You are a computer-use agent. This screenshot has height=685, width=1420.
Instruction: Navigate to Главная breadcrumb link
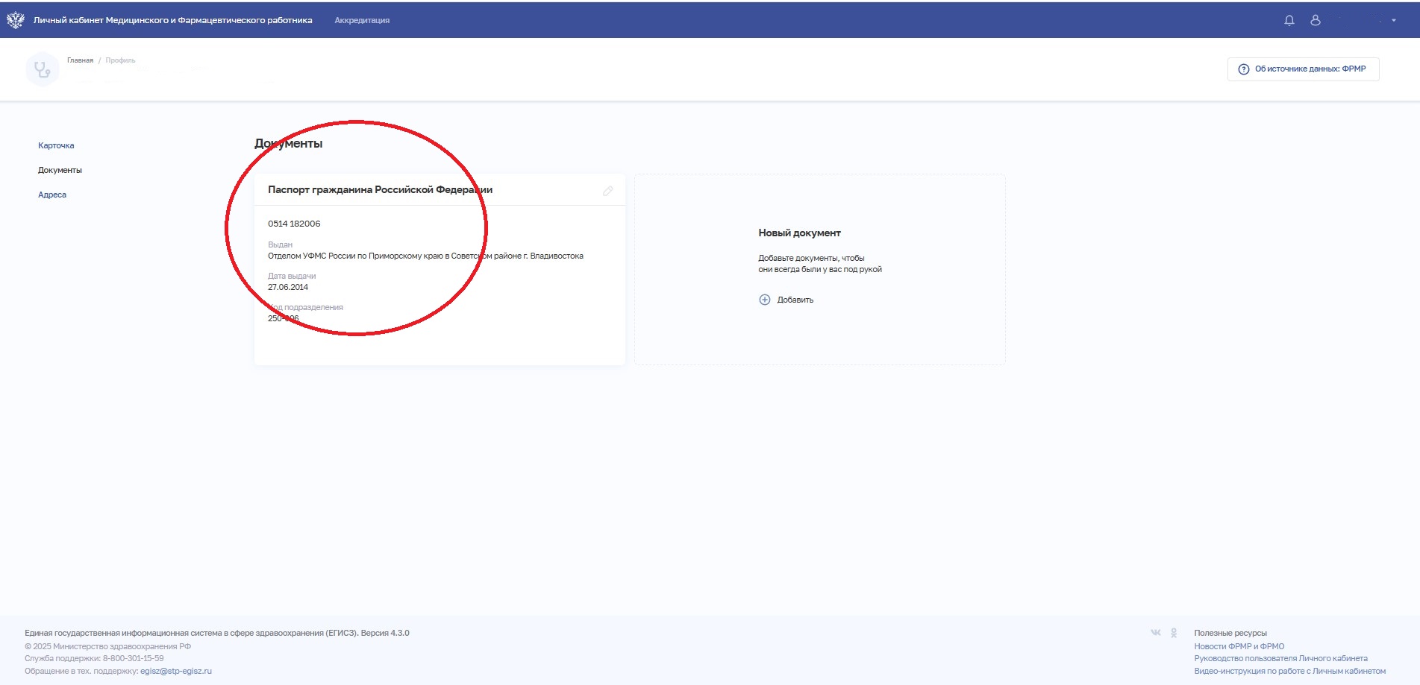(80, 60)
